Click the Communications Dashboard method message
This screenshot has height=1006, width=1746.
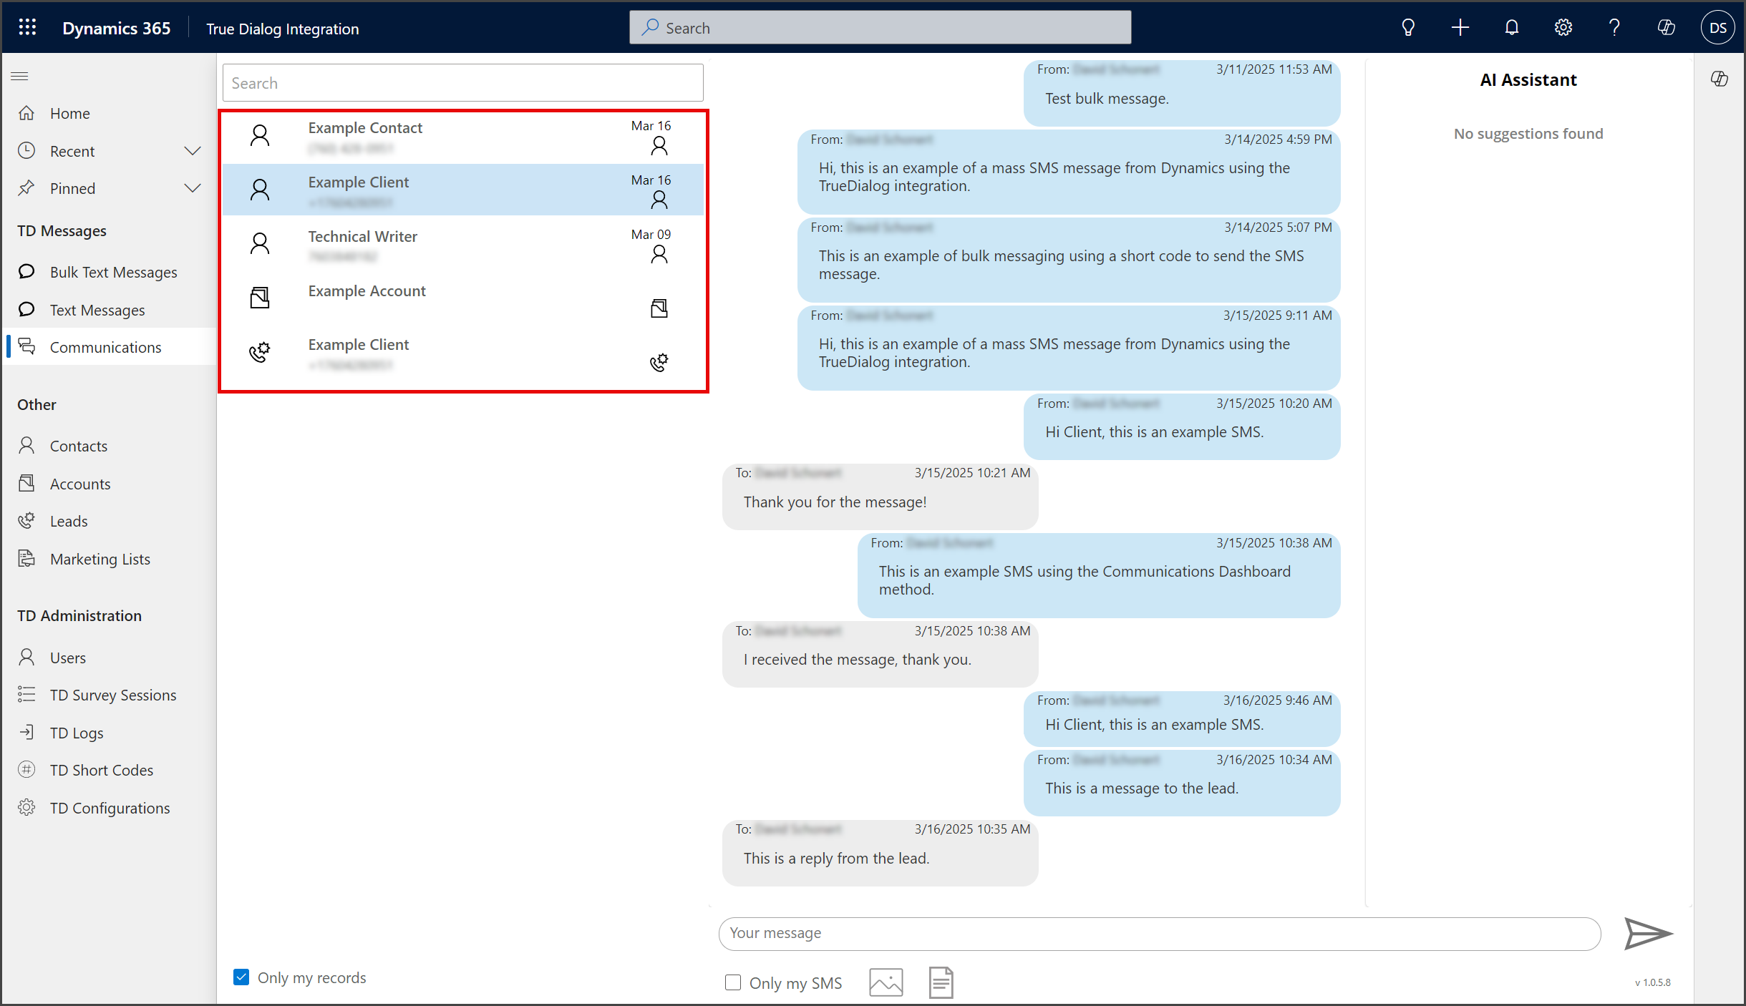point(1099,575)
